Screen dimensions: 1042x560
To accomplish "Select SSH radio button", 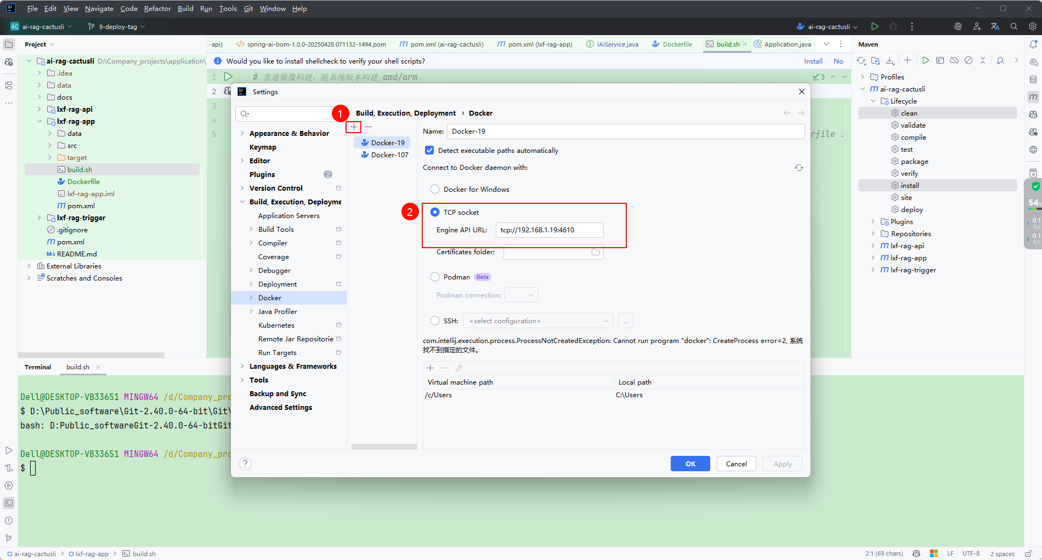I will pyautogui.click(x=435, y=321).
